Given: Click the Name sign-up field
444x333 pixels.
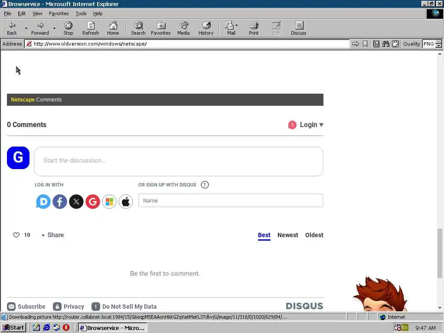Looking at the screenshot, I should [231, 200].
